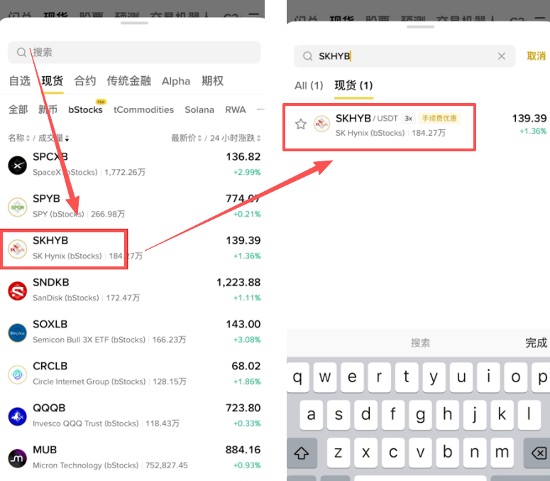Select the 新币 category filter
The width and height of the screenshot is (550, 481).
[x=48, y=109]
